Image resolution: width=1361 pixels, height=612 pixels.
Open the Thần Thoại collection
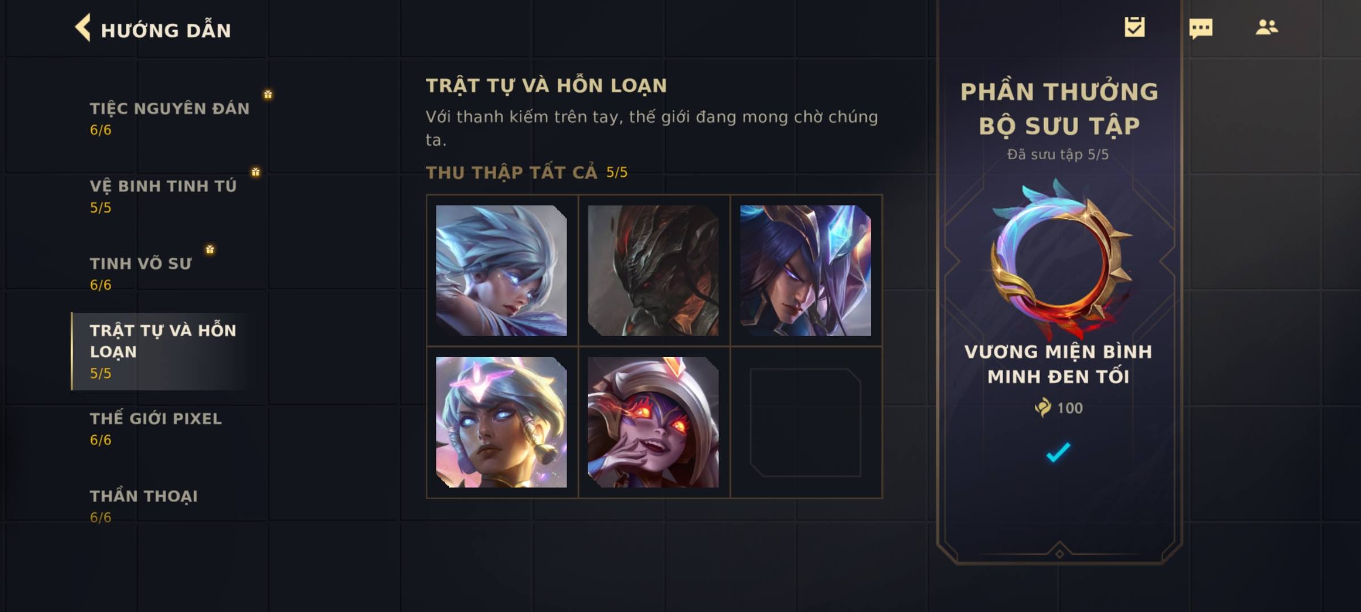[x=143, y=506]
